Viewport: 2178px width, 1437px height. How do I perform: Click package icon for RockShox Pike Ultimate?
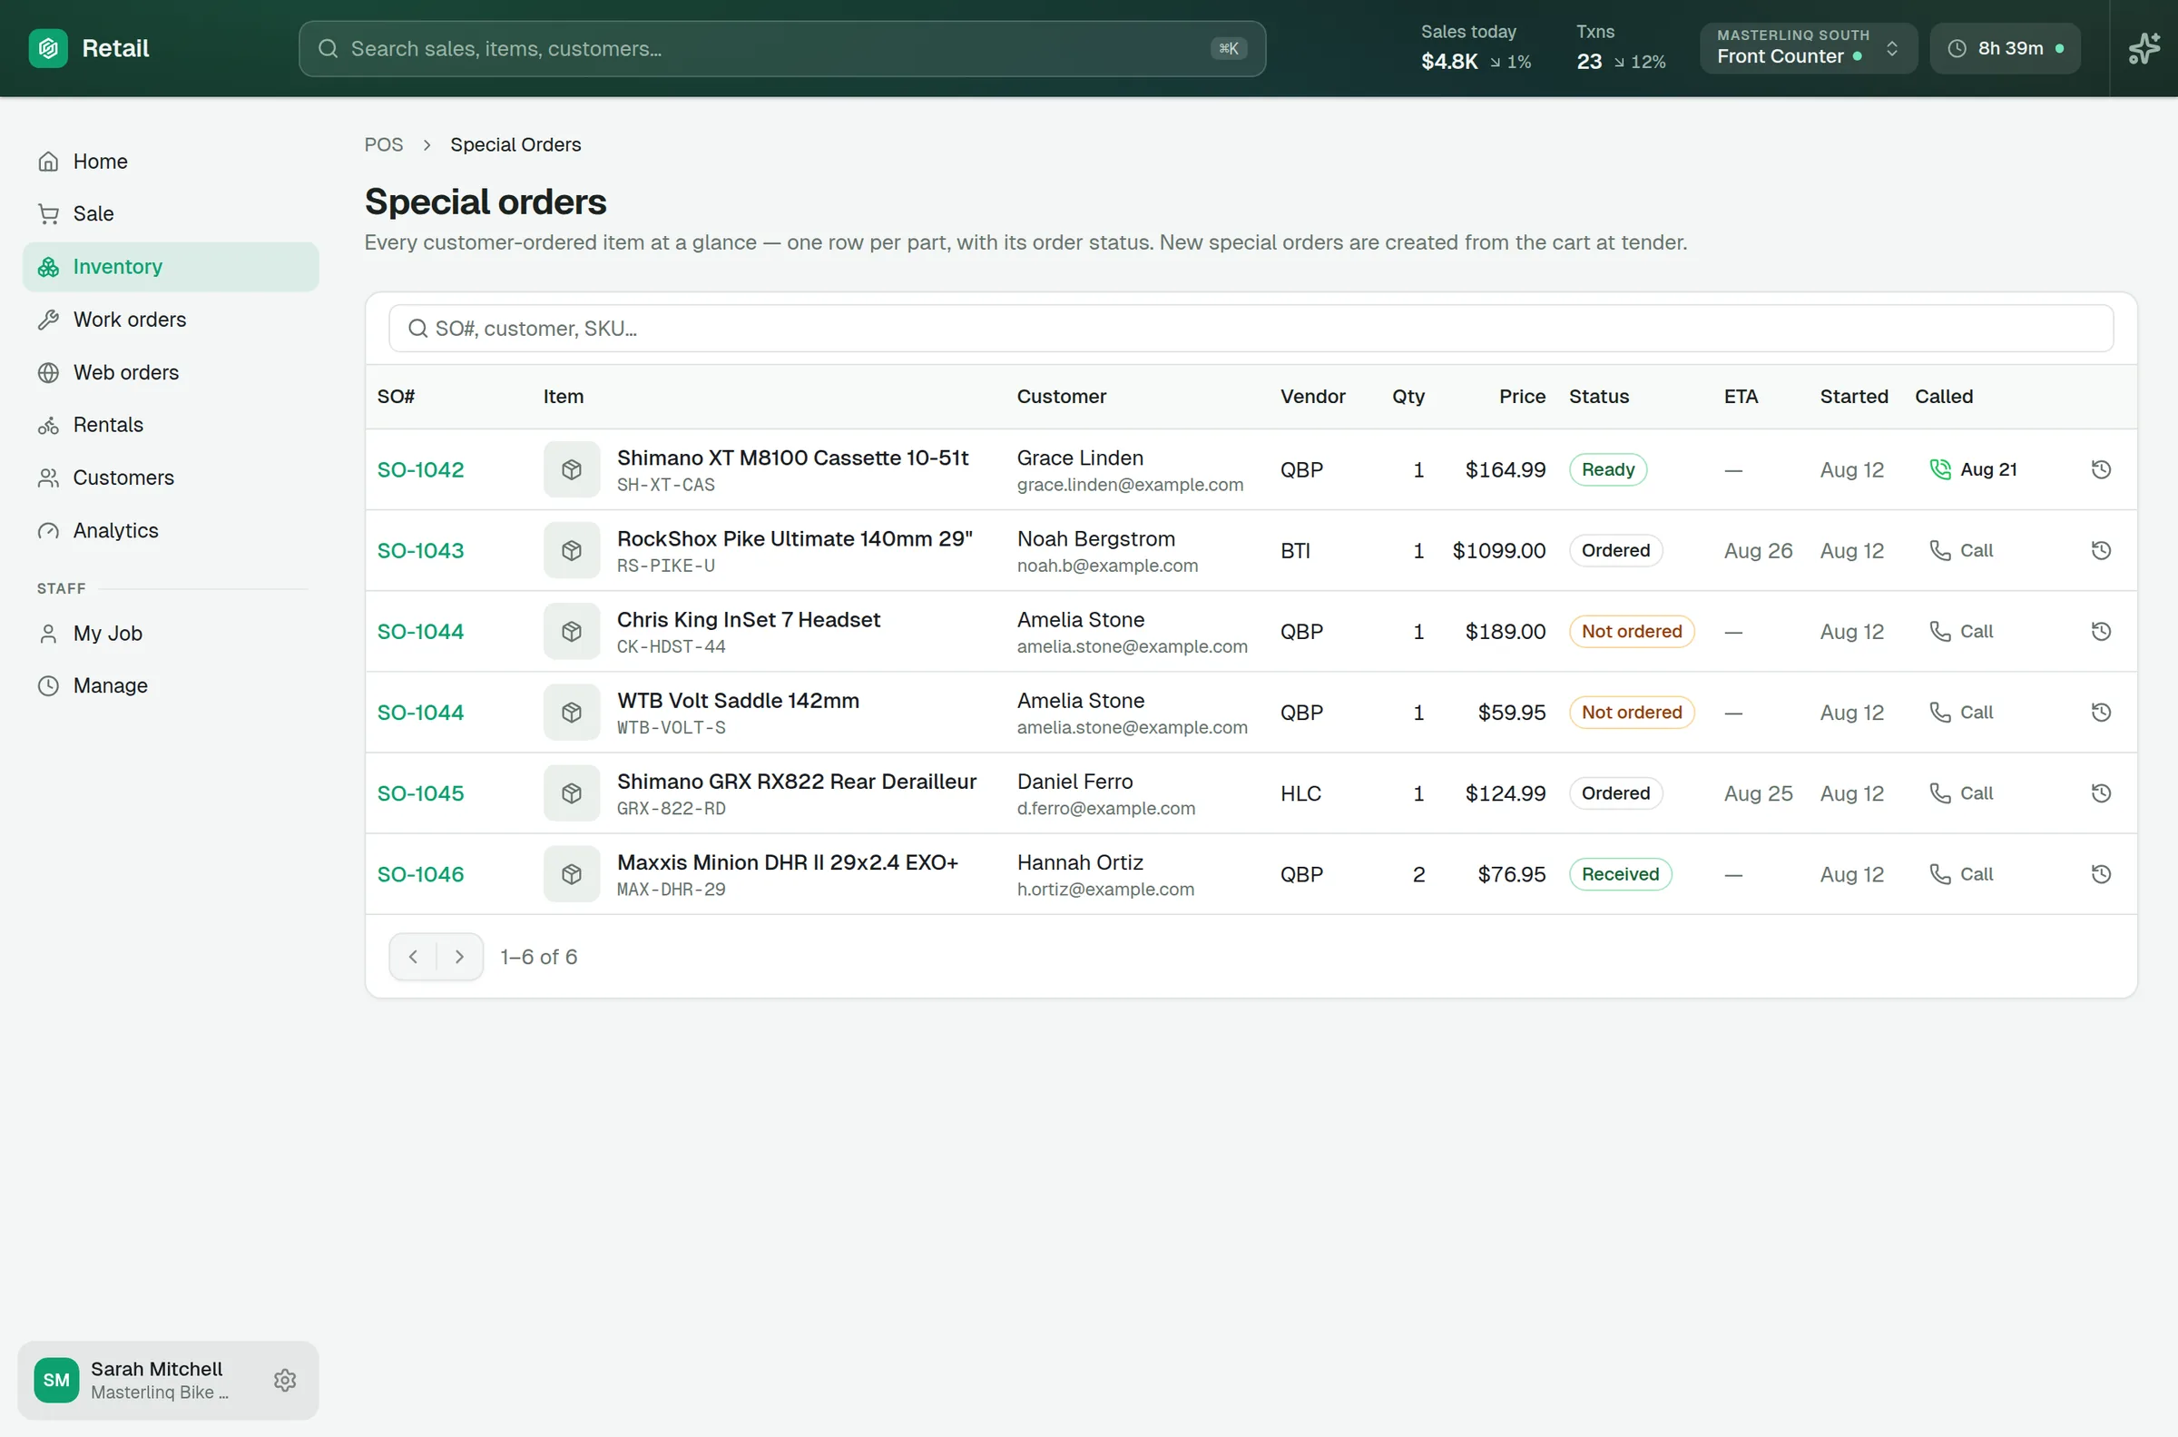[x=572, y=550]
